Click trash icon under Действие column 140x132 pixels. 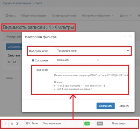(x=9, y=62)
